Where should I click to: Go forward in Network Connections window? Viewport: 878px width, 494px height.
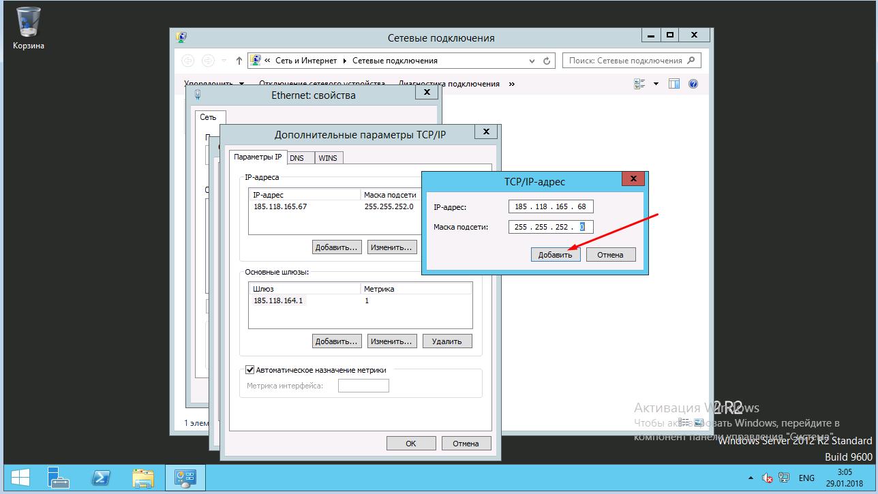pyautogui.click(x=209, y=61)
